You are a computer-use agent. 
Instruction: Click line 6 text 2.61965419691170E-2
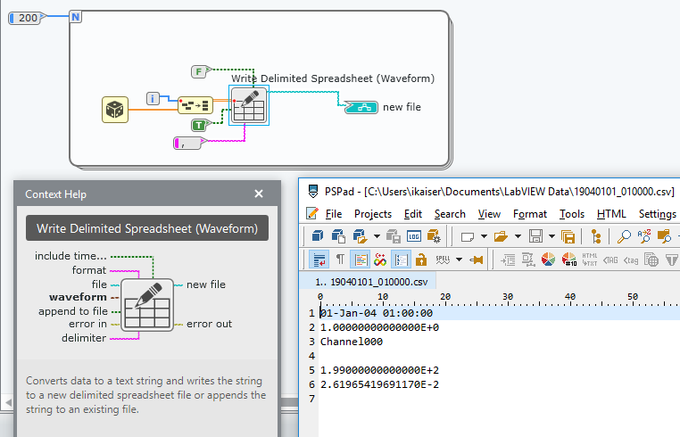[379, 384]
